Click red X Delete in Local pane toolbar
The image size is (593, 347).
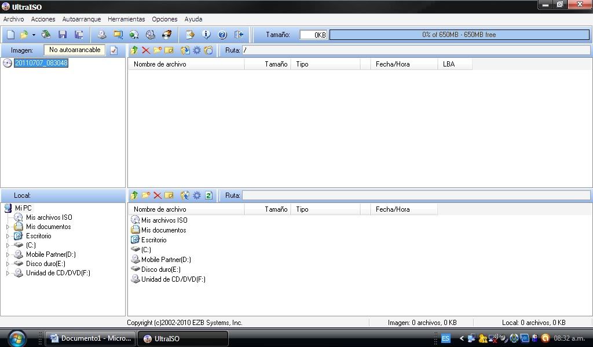158,195
